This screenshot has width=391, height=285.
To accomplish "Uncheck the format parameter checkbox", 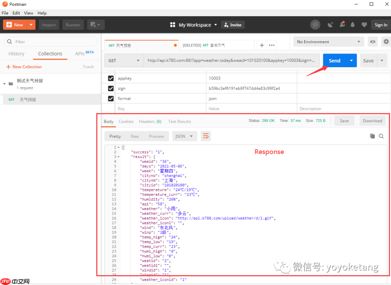I will pyautogui.click(x=111, y=99).
